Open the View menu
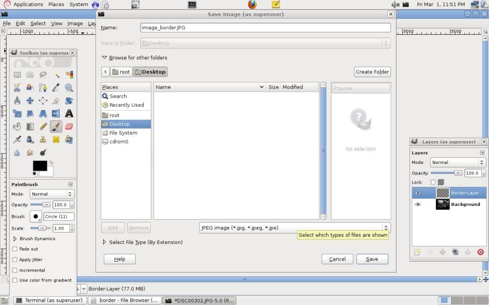Screen dimensions: 489x305 (x=56, y=23)
